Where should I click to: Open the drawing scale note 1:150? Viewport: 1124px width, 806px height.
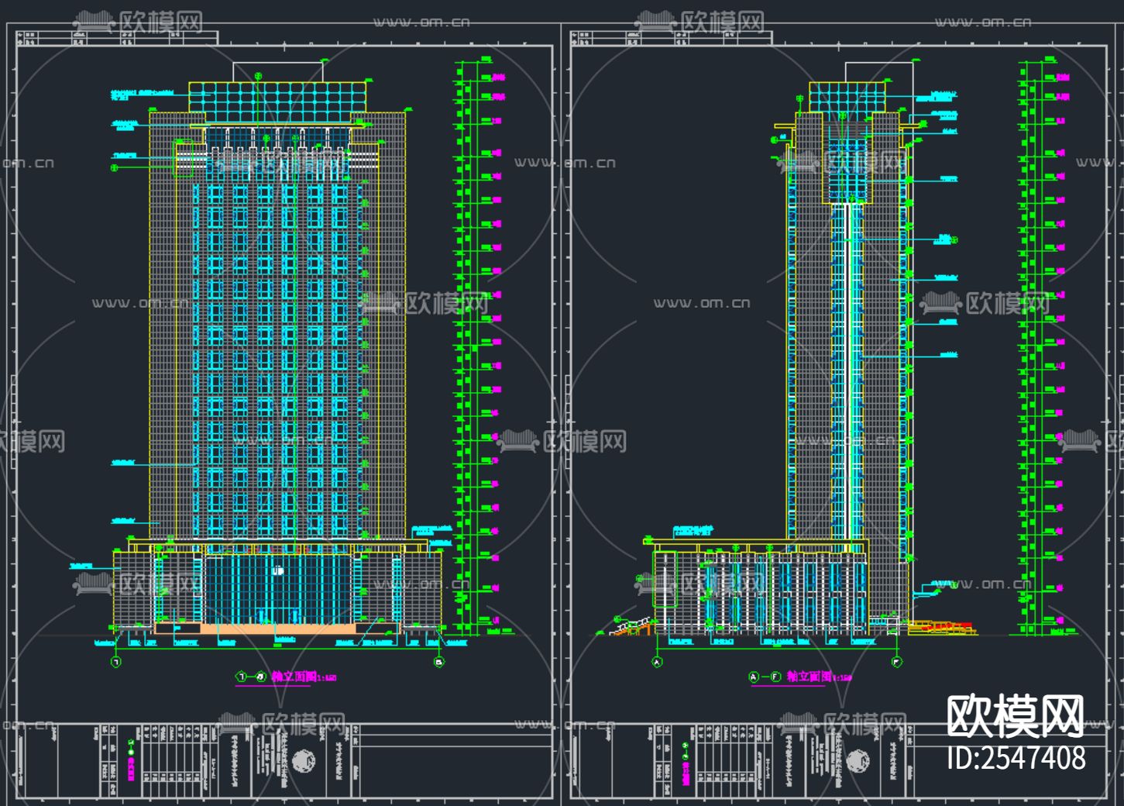pyautogui.click(x=325, y=676)
